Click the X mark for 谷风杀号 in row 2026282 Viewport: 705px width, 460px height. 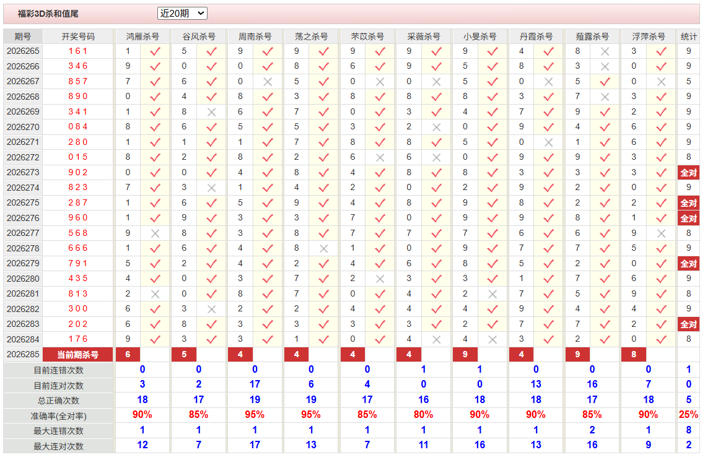212,309
